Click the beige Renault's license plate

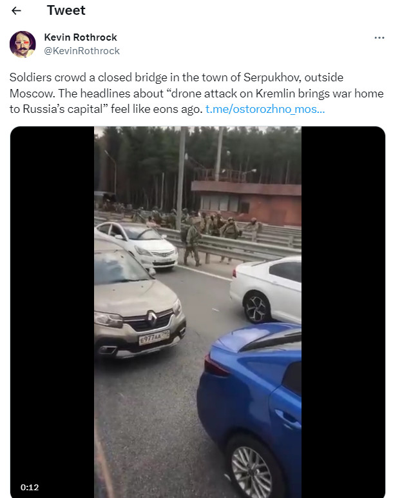154,337
